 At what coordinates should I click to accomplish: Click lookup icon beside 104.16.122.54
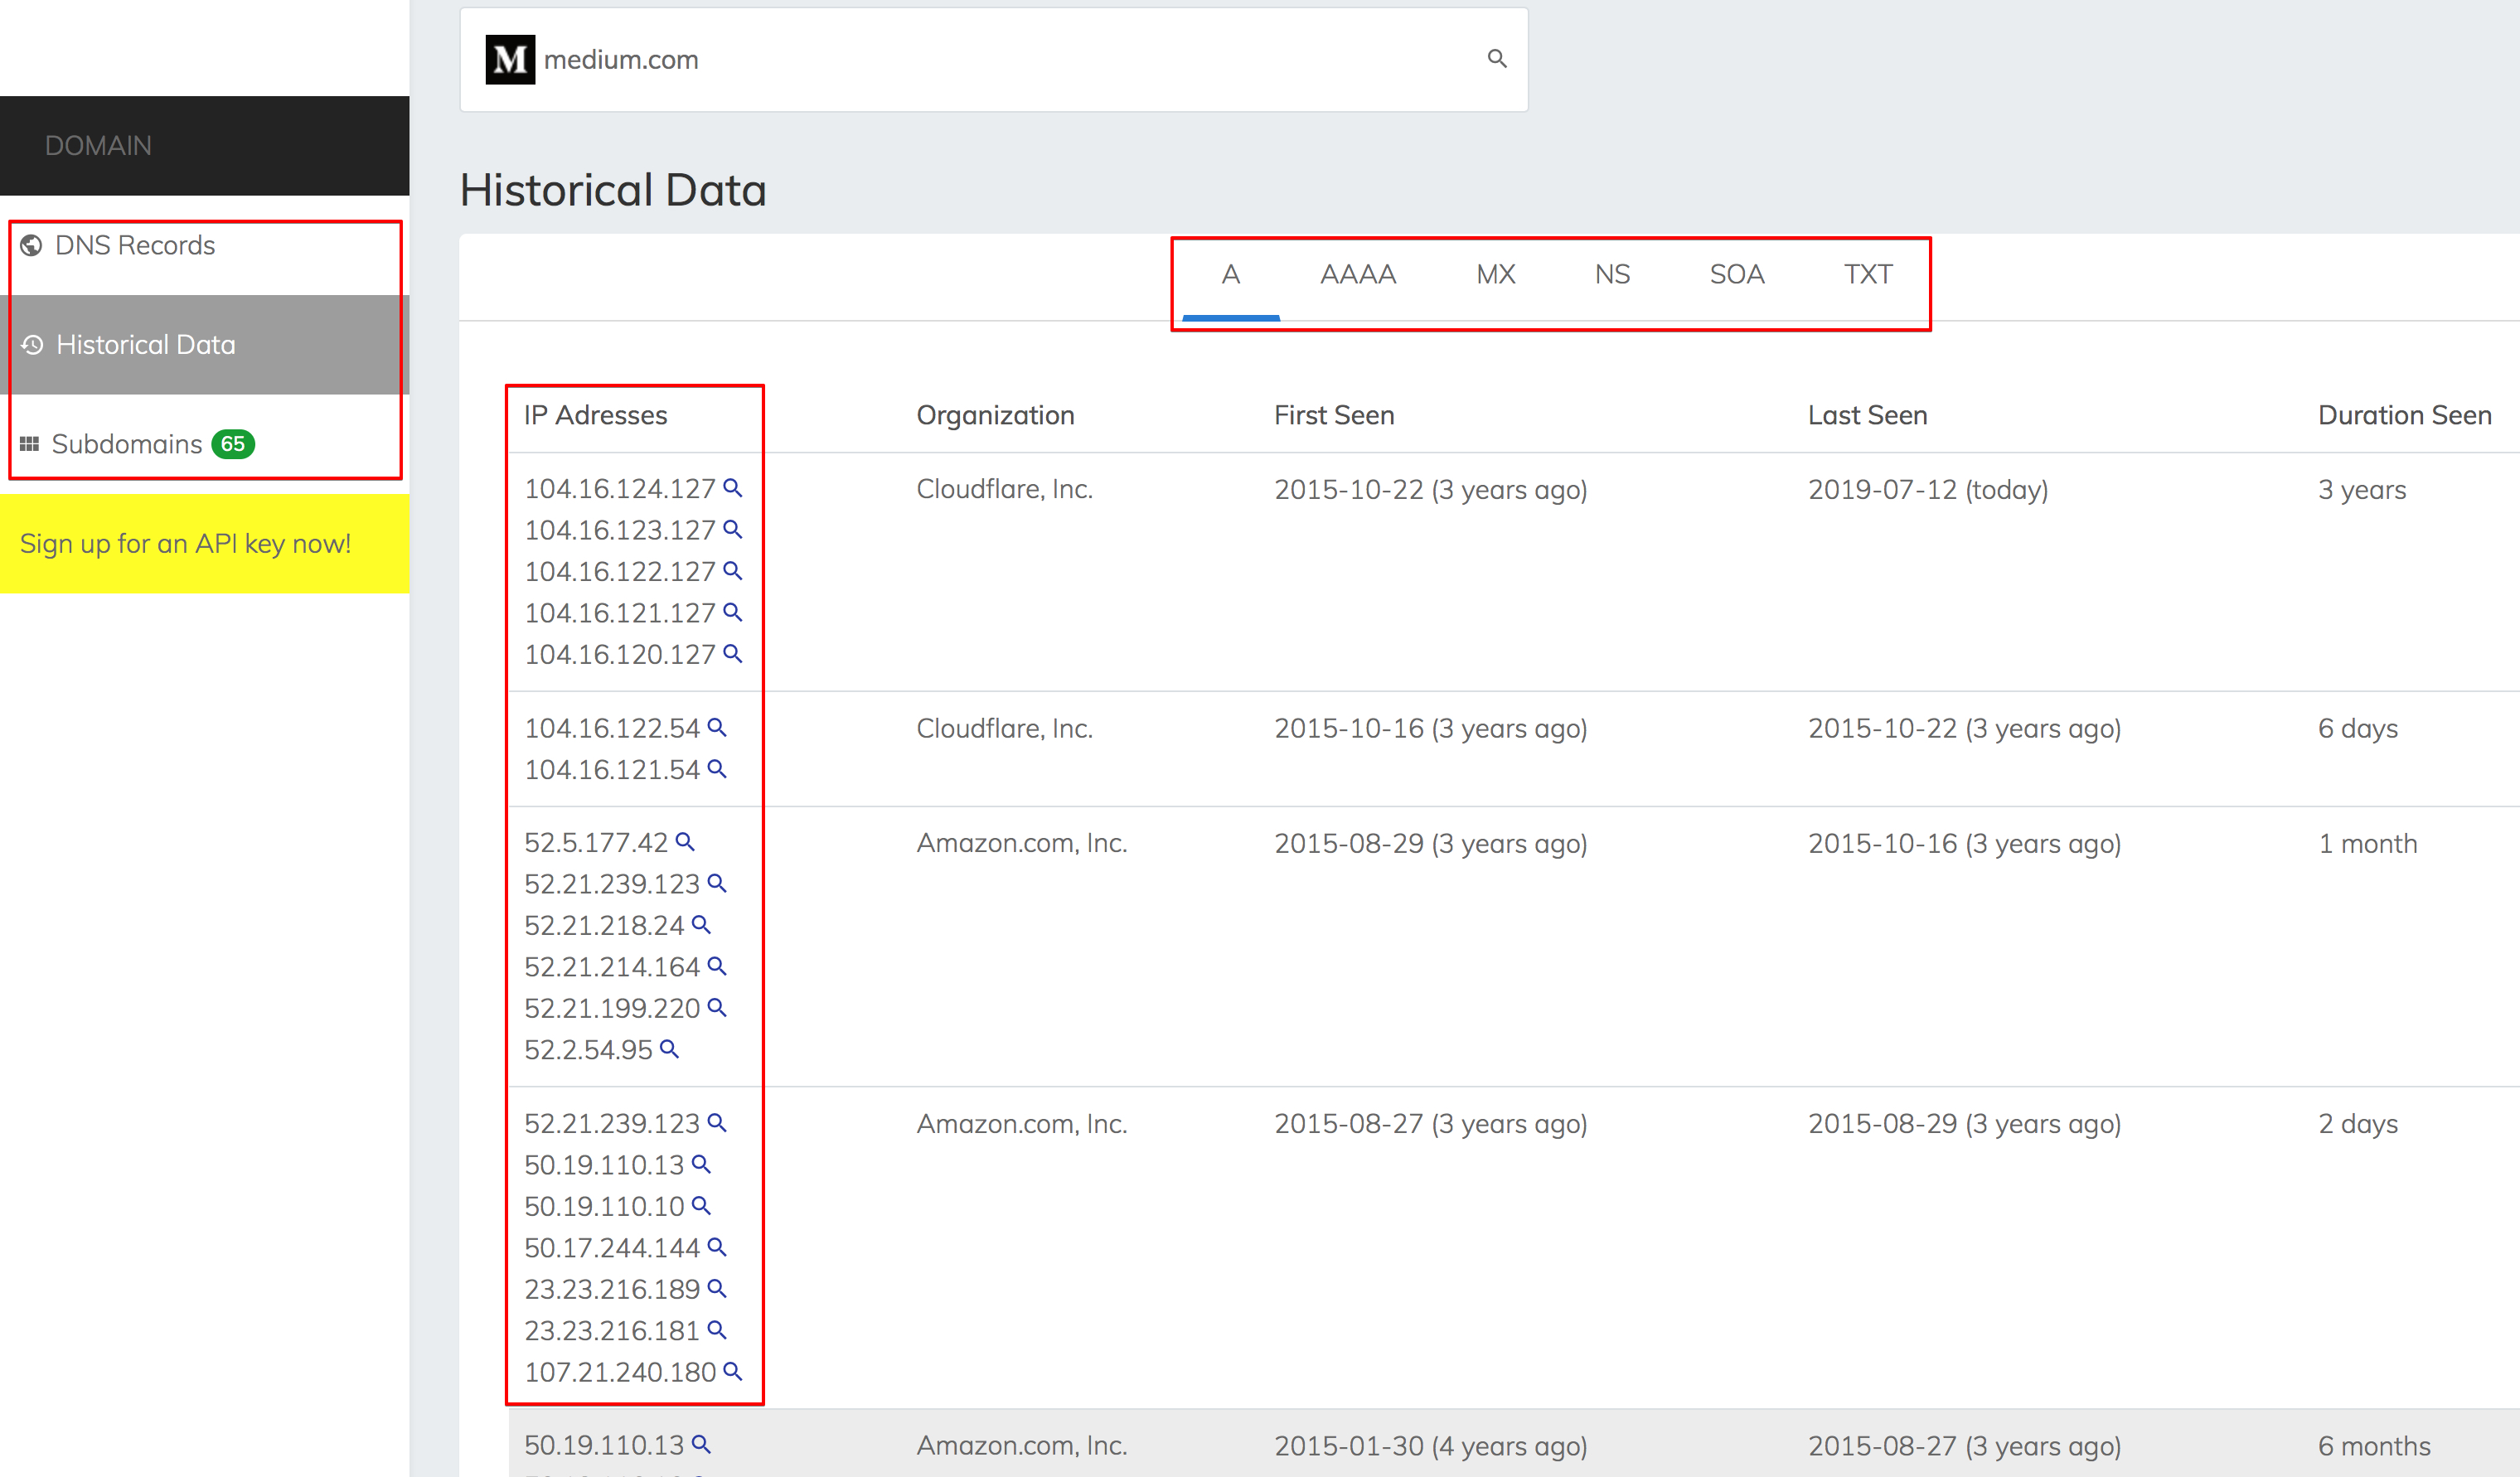[x=716, y=727]
